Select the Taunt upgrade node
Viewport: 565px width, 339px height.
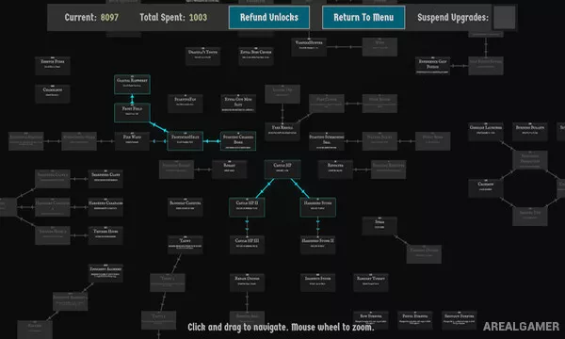click(186, 245)
